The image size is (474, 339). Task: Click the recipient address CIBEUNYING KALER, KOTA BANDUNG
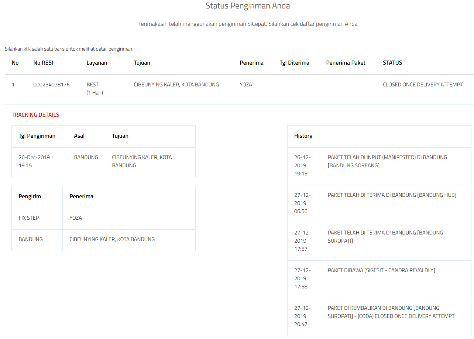coord(112,239)
